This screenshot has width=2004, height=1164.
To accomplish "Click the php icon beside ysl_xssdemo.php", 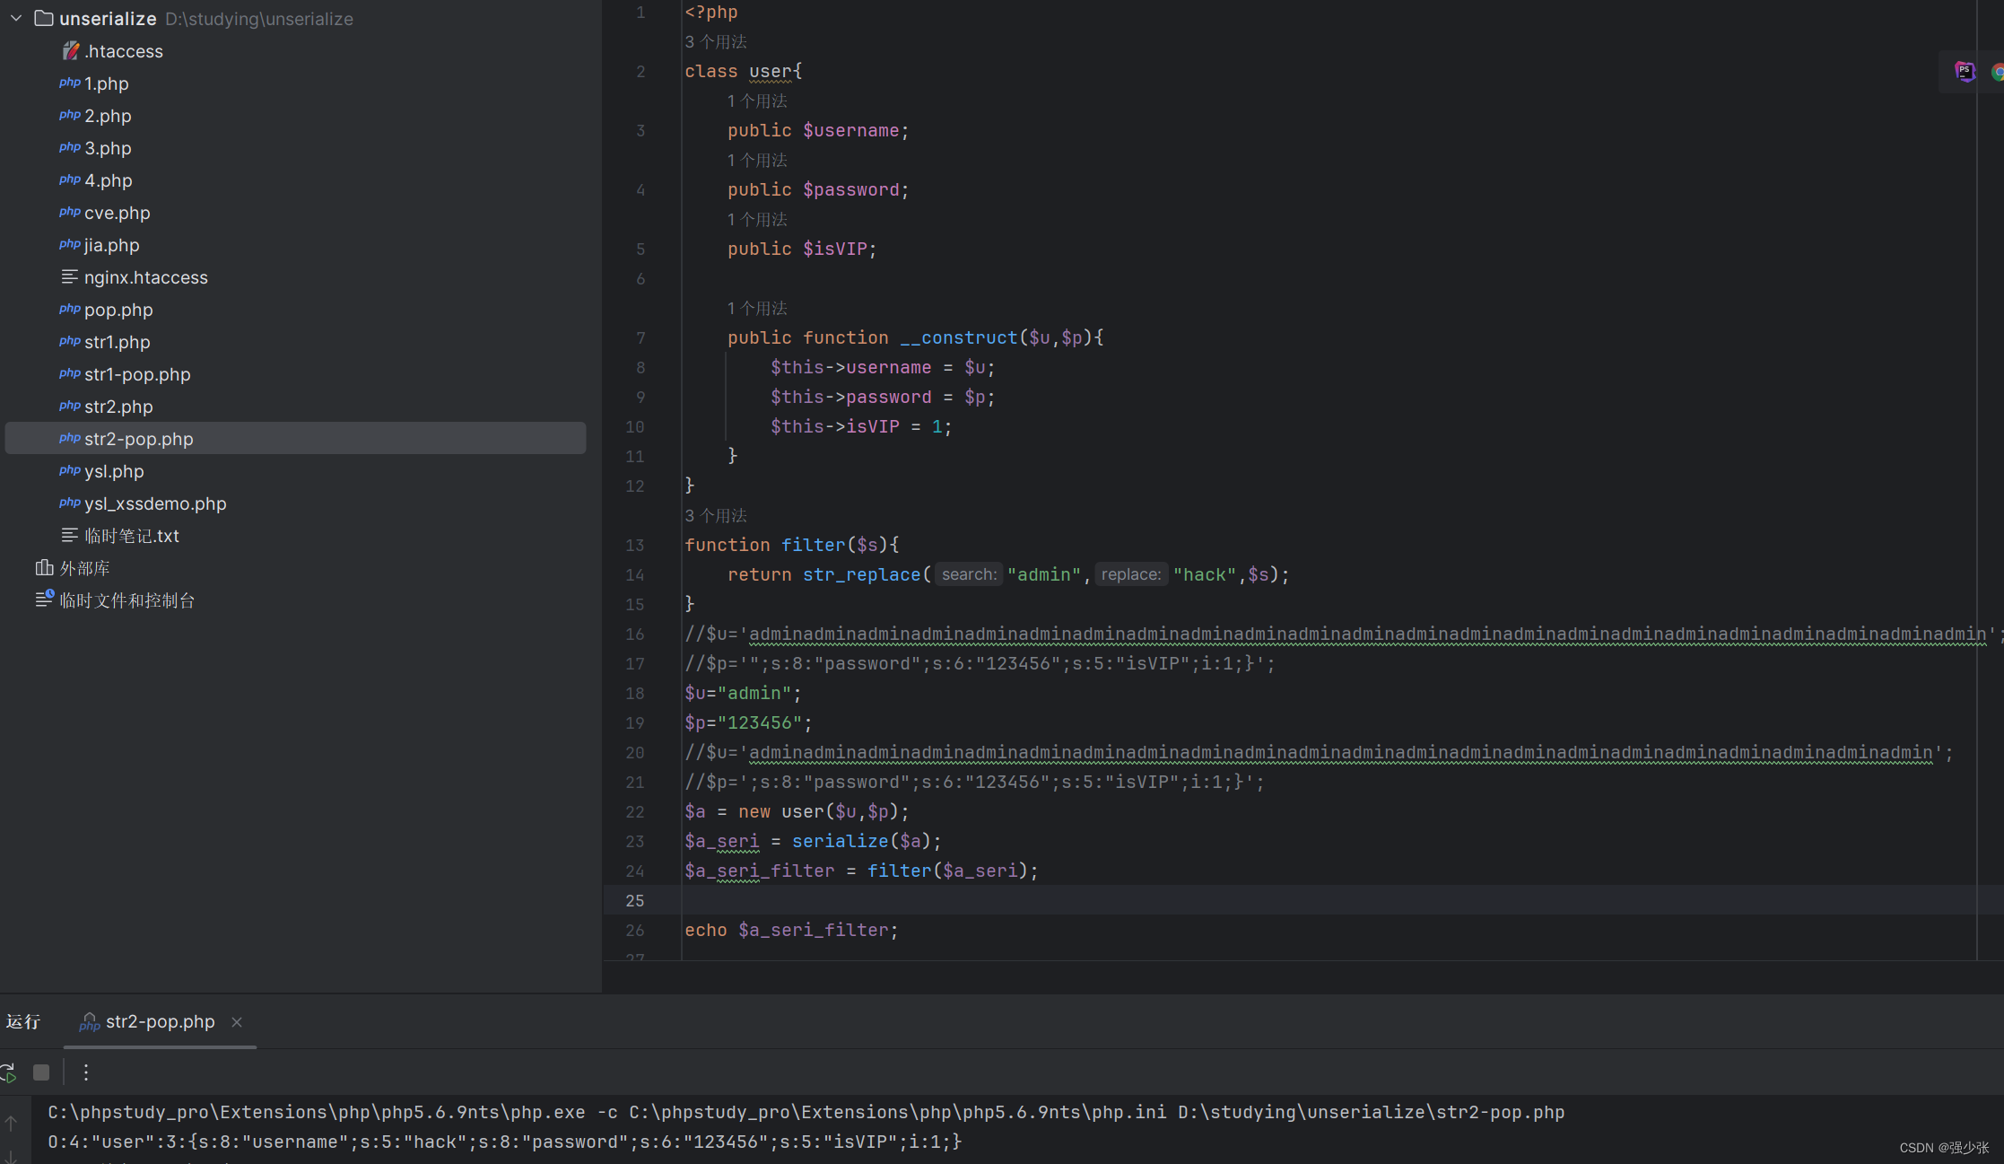I will point(70,503).
